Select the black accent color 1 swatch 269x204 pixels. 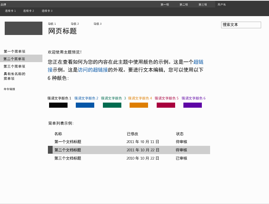58,105
